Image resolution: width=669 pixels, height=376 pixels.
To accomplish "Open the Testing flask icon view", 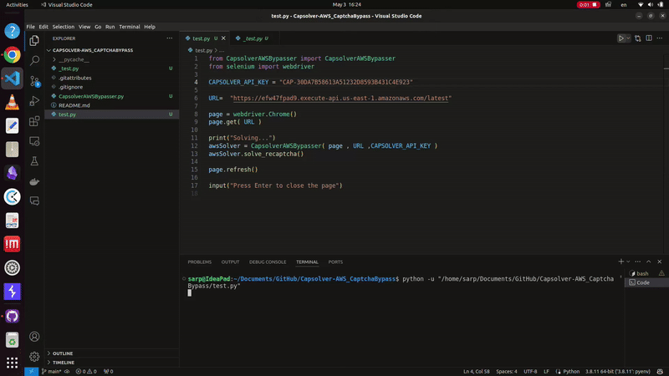I will tap(34, 160).
